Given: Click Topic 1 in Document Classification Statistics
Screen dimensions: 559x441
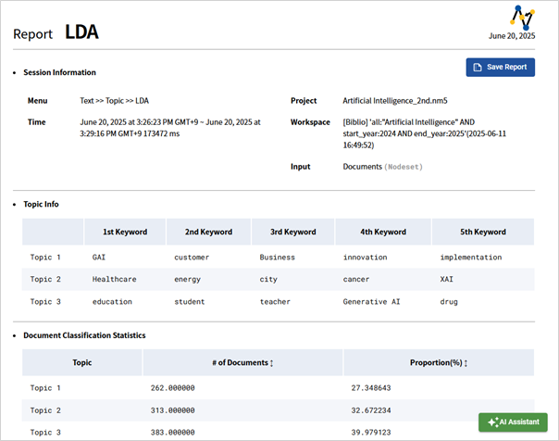Looking at the screenshot, I should click(x=45, y=388).
